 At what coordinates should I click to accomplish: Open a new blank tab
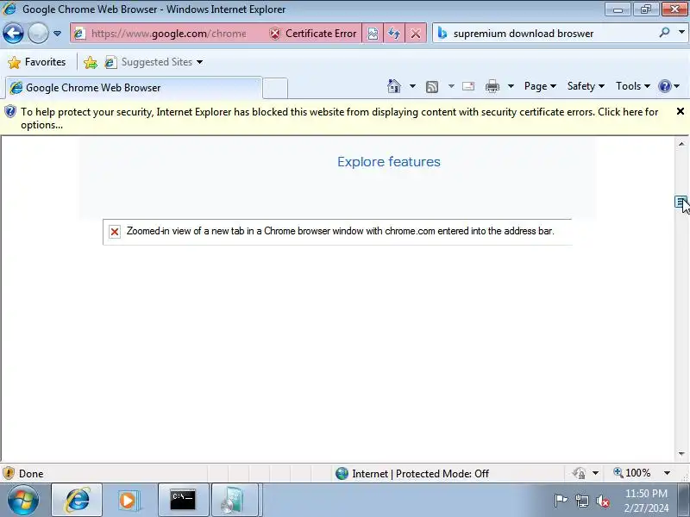tap(275, 88)
